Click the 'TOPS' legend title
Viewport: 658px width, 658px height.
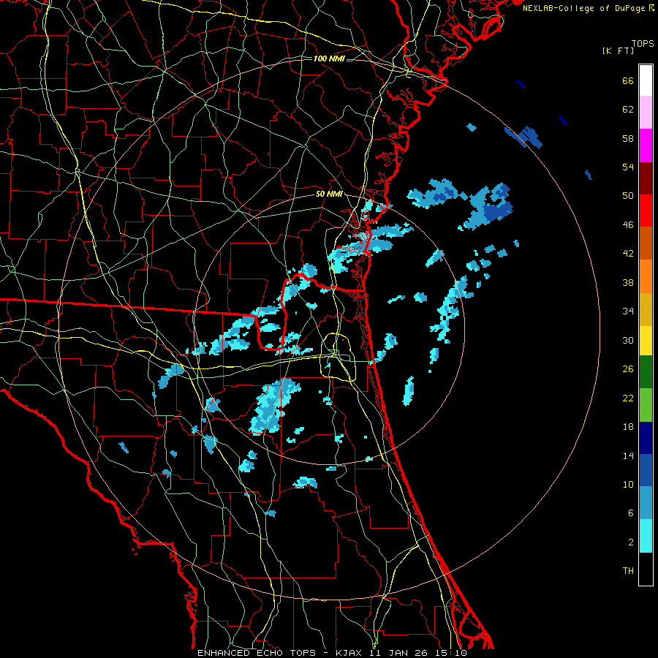(x=643, y=44)
